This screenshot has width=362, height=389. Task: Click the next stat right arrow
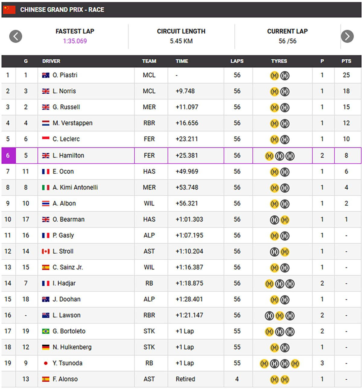pos(347,37)
